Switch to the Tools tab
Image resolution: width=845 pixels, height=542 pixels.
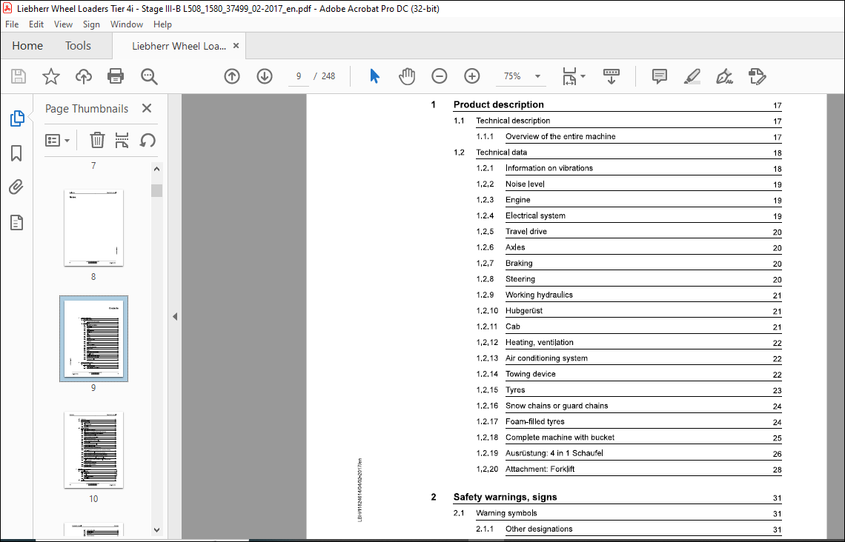tap(78, 46)
